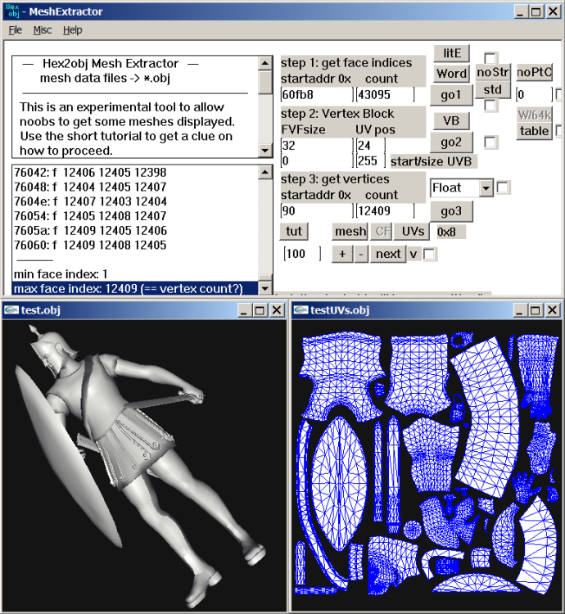Viewport: 565px width, 614px height.
Task: Select face row 76054: f 12405 12408 12407
Action: click(135, 216)
